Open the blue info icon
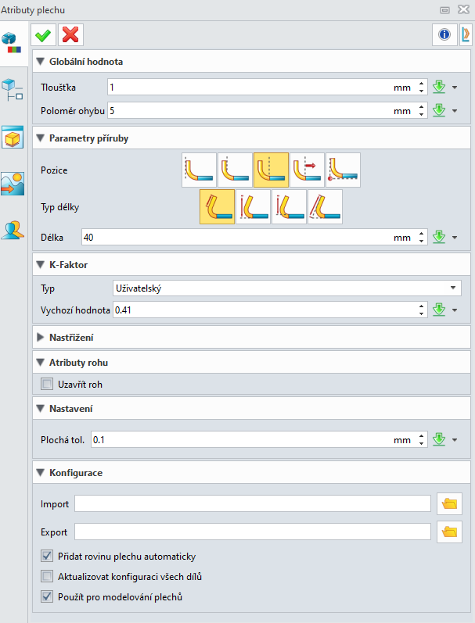The width and height of the screenshot is (475, 623). click(x=444, y=34)
